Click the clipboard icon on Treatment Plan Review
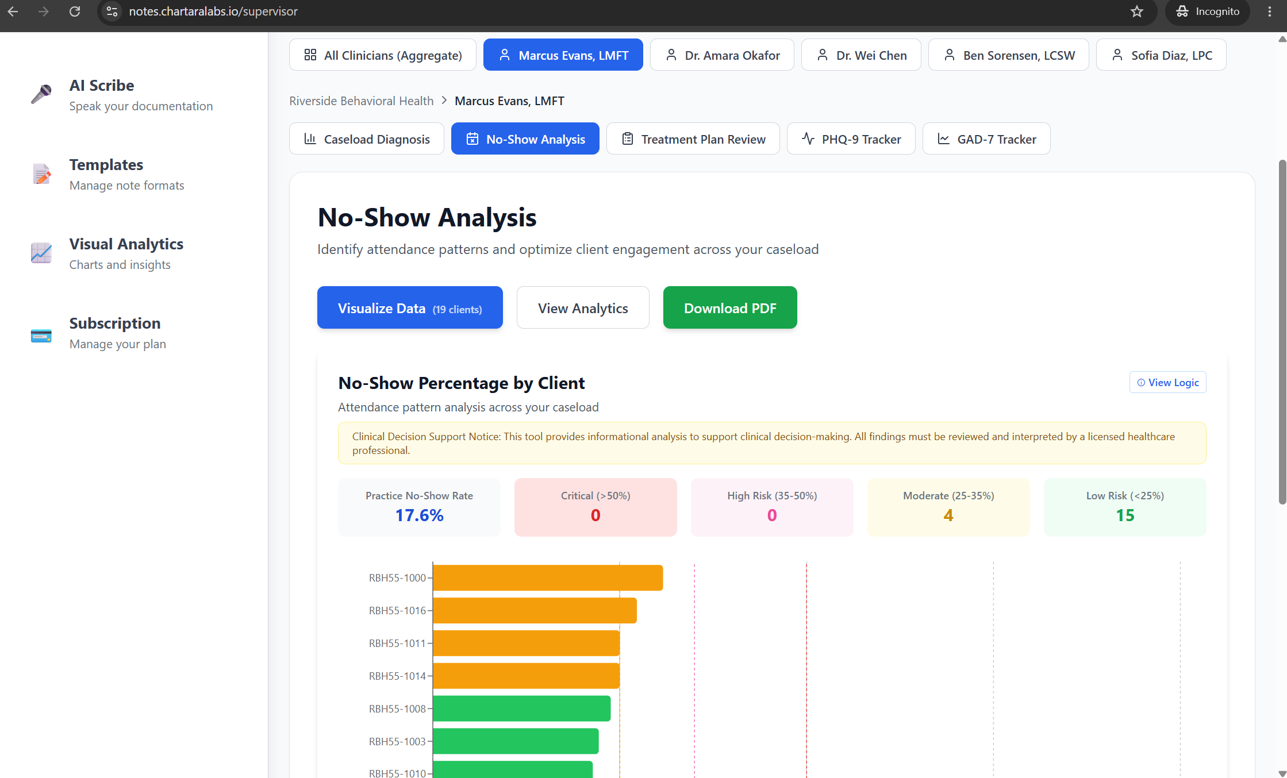1287x778 pixels. pos(628,138)
